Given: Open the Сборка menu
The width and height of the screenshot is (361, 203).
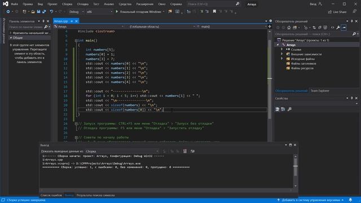Looking at the screenshot, I should coord(67,4).
